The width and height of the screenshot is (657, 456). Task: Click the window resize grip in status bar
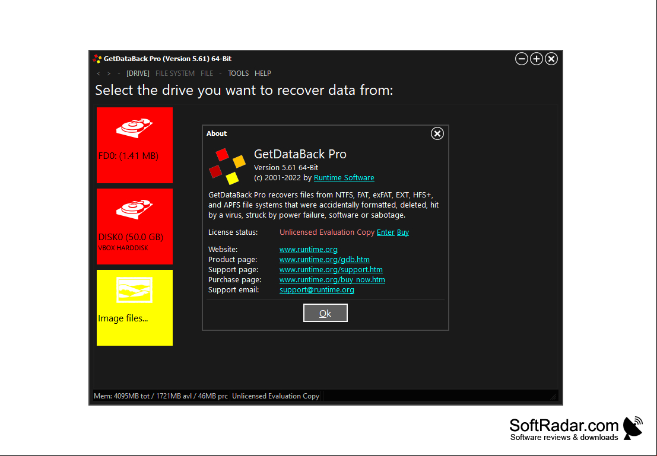pyautogui.click(x=554, y=397)
